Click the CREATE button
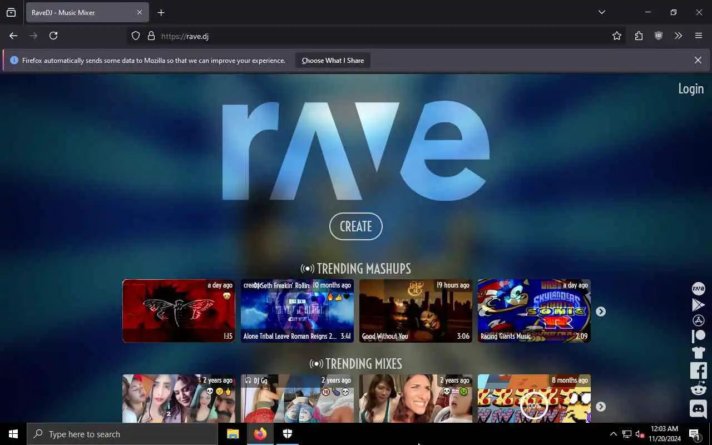The image size is (712, 445). [x=356, y=226]
